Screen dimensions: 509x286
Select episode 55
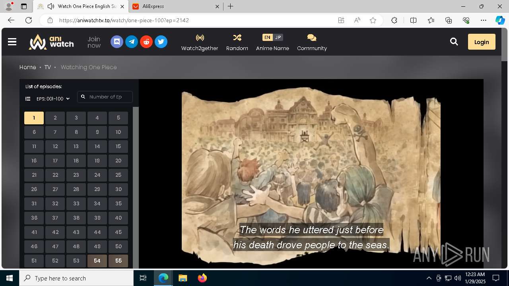point(118,261)
